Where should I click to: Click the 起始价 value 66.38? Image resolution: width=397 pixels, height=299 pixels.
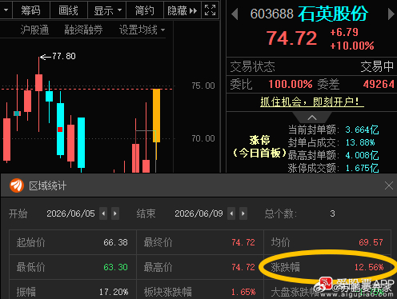(x=115, y=242)
